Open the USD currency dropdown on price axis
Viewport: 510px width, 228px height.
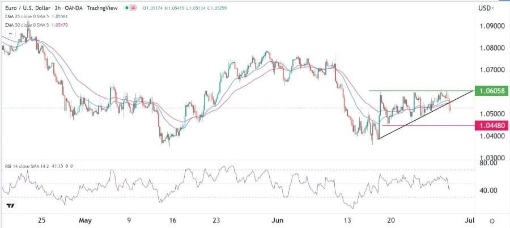pos(486,8)
